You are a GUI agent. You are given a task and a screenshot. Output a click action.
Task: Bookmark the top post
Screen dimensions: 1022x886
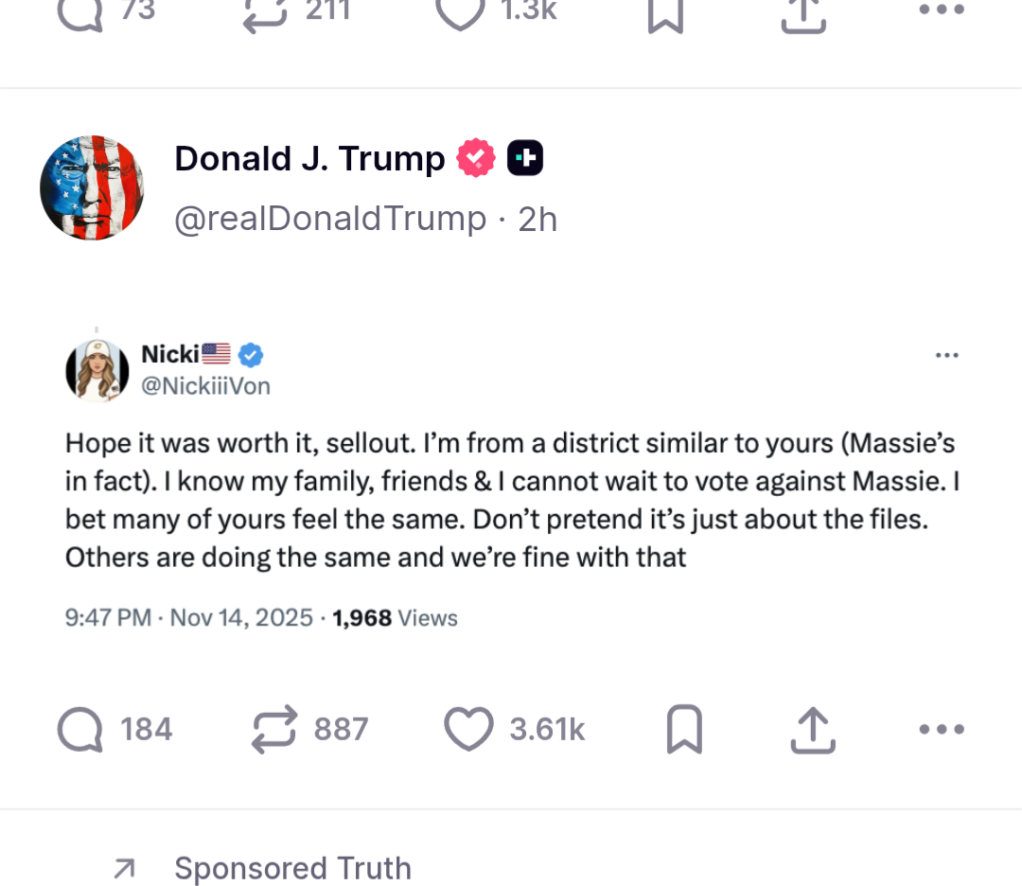point(665,13)
